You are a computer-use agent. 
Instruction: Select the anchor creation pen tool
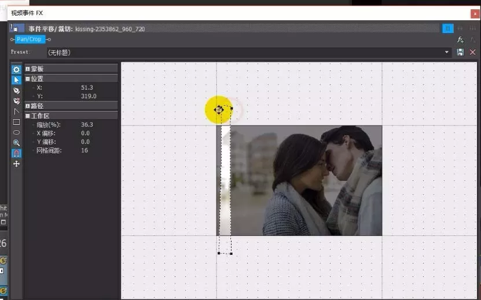[x=16, y=90]
